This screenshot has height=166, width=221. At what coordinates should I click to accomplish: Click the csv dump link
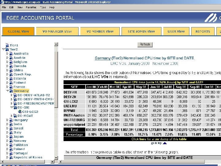click(159, 139)
